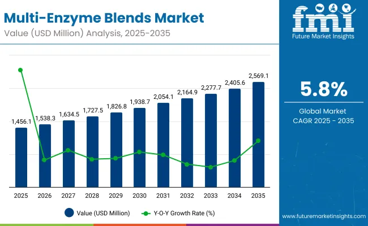Click the 2033 growth rate point
This screenshot has width=368, height=226.
click(211, 167)
